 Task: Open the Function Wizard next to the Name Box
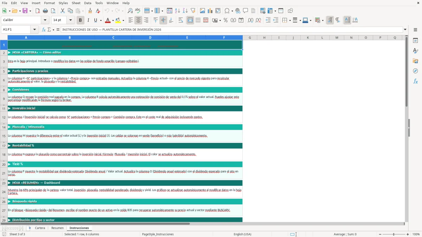44,29
